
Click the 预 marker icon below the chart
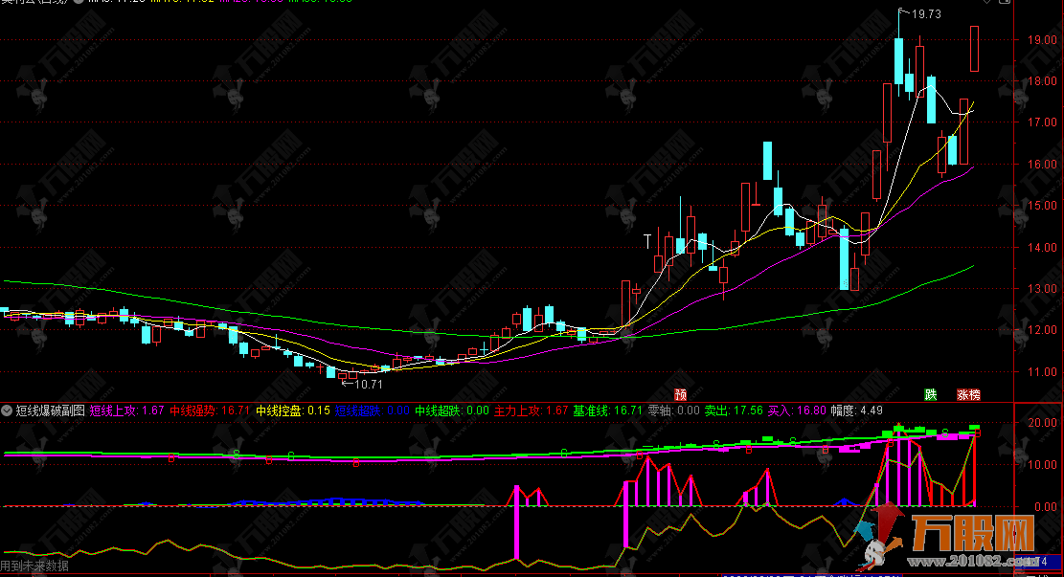pos(681,393)
